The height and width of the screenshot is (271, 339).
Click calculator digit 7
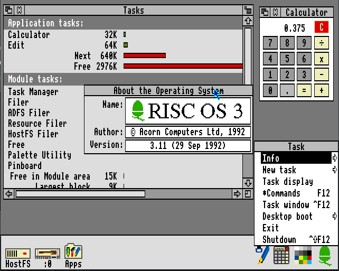tap(270, 43)
